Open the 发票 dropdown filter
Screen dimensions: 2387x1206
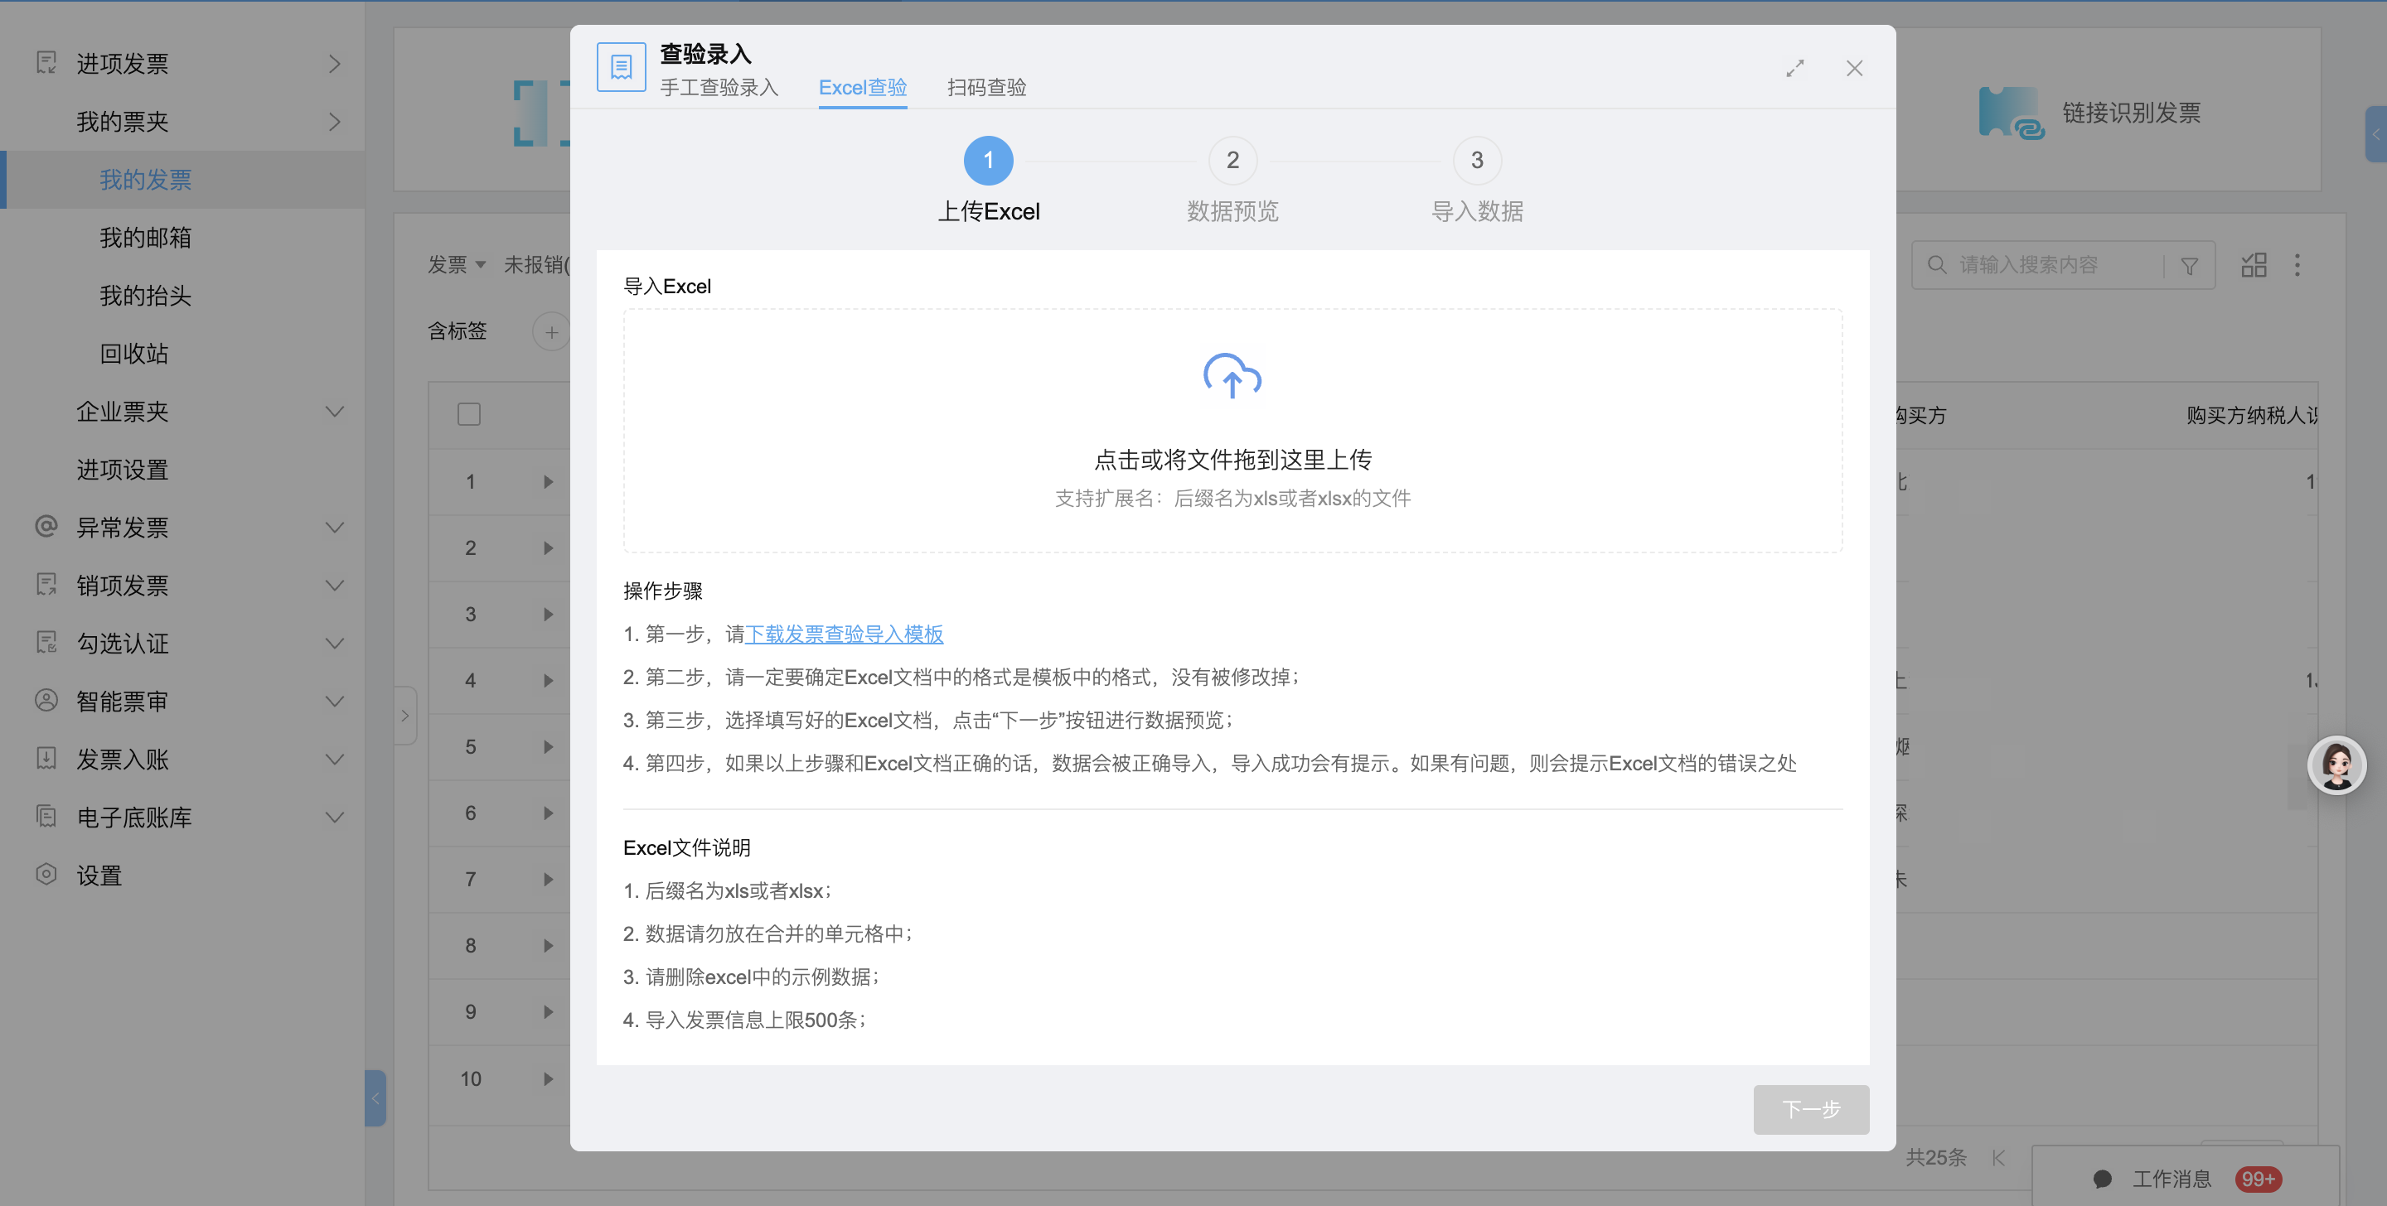(457, 265)
